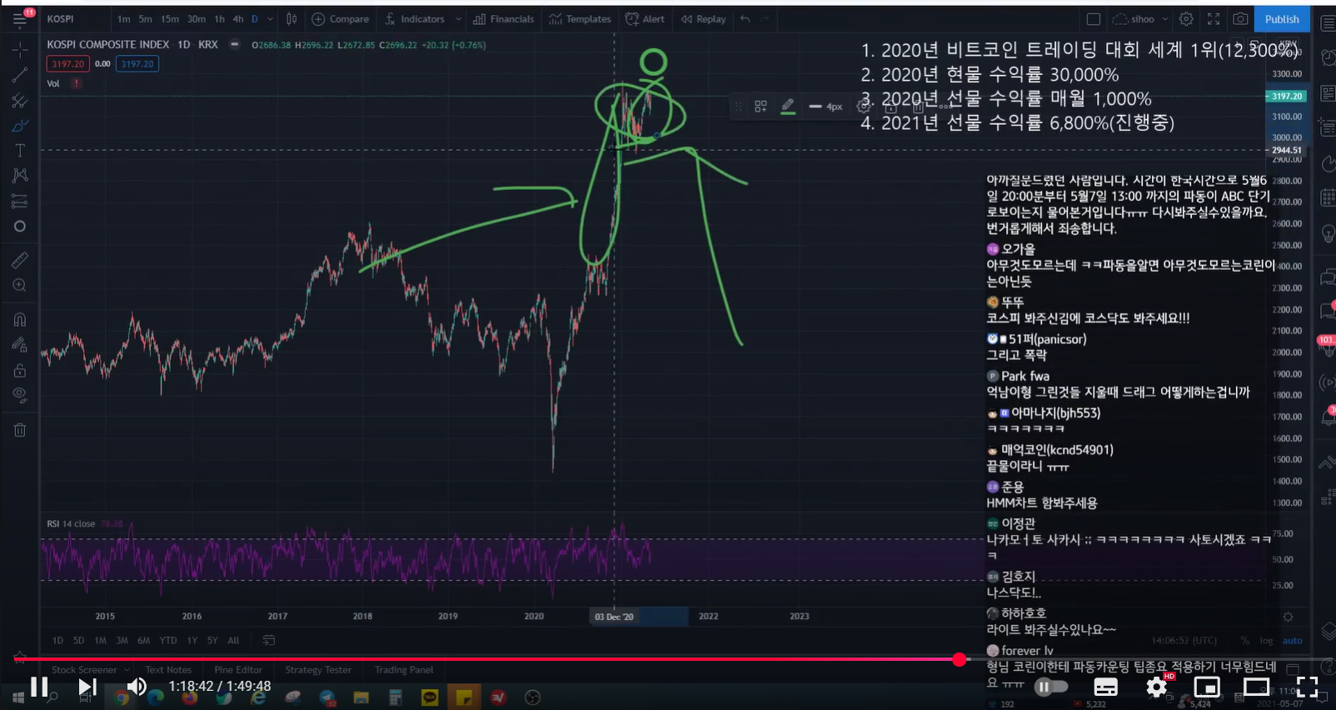Click the trash icon to remove drawings
The width and height of the screenshot is (1336, 710).
point(20,430)
